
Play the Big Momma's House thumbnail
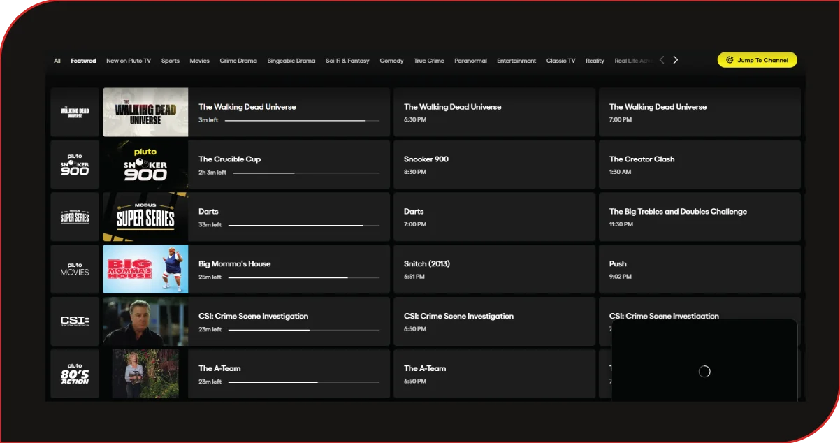pos(145,269)
